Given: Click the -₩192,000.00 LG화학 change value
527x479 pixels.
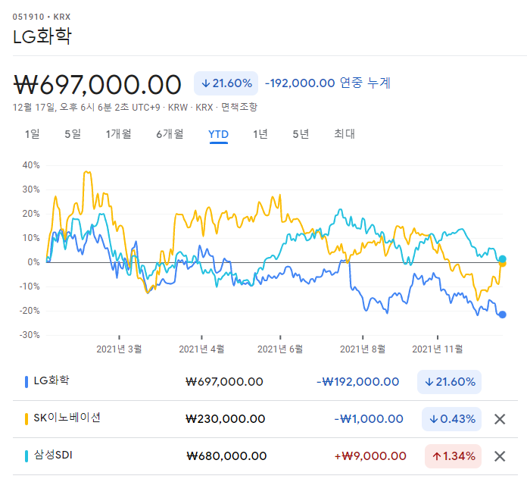Looking at the screenshot, I should [358, 382].
